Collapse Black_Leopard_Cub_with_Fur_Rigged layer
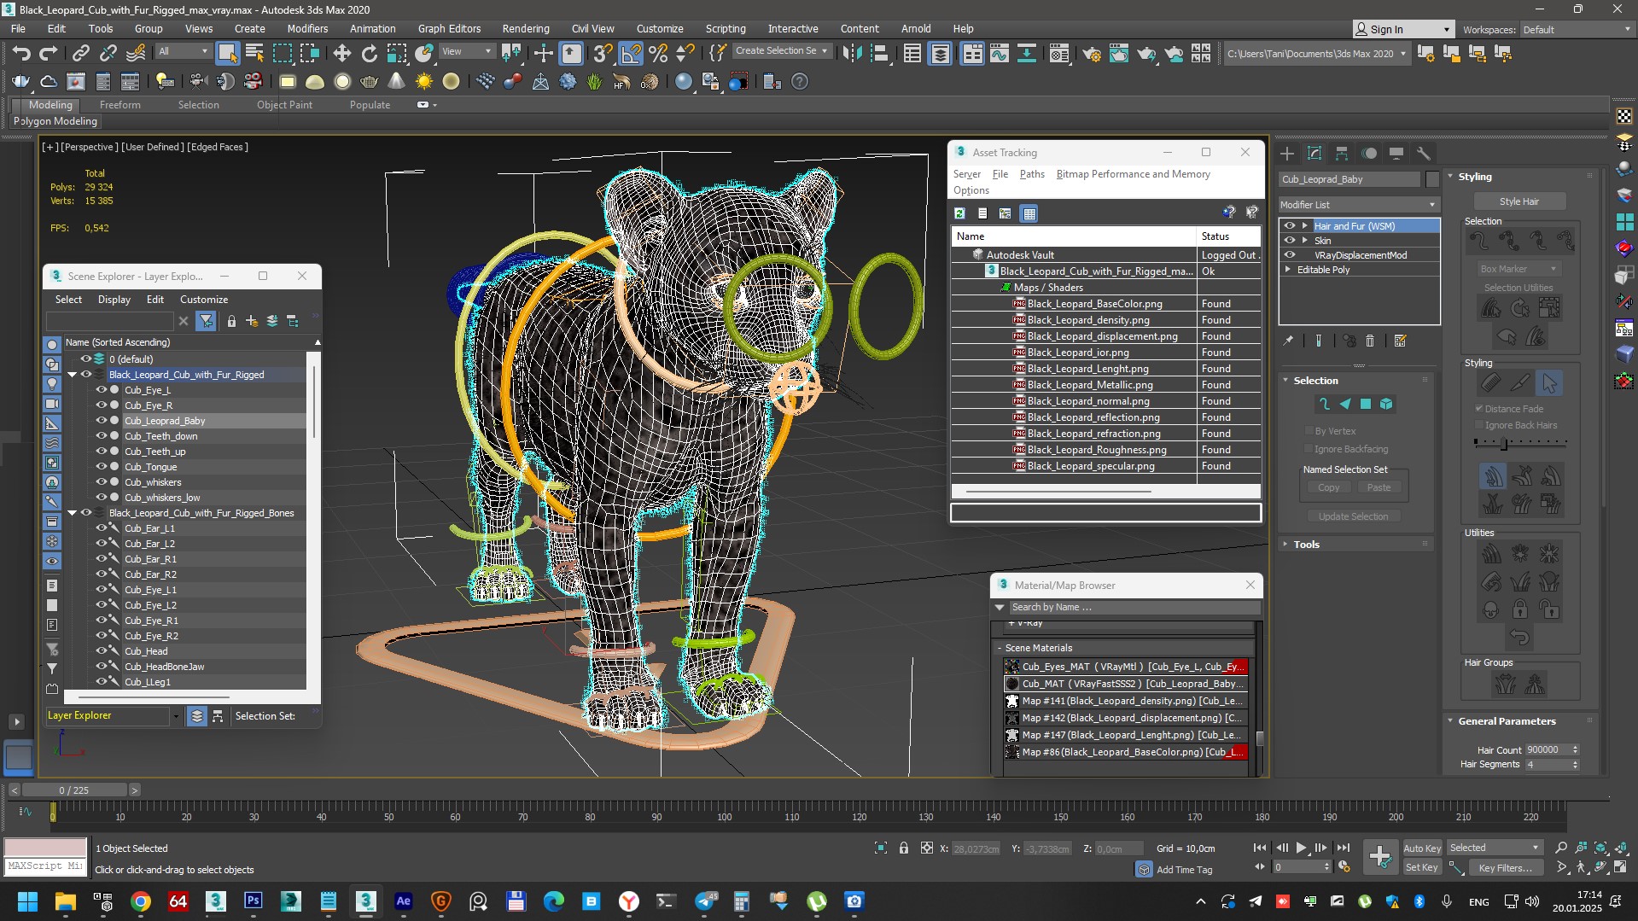This screenshot has height=921, width=1638. point(73,375)
